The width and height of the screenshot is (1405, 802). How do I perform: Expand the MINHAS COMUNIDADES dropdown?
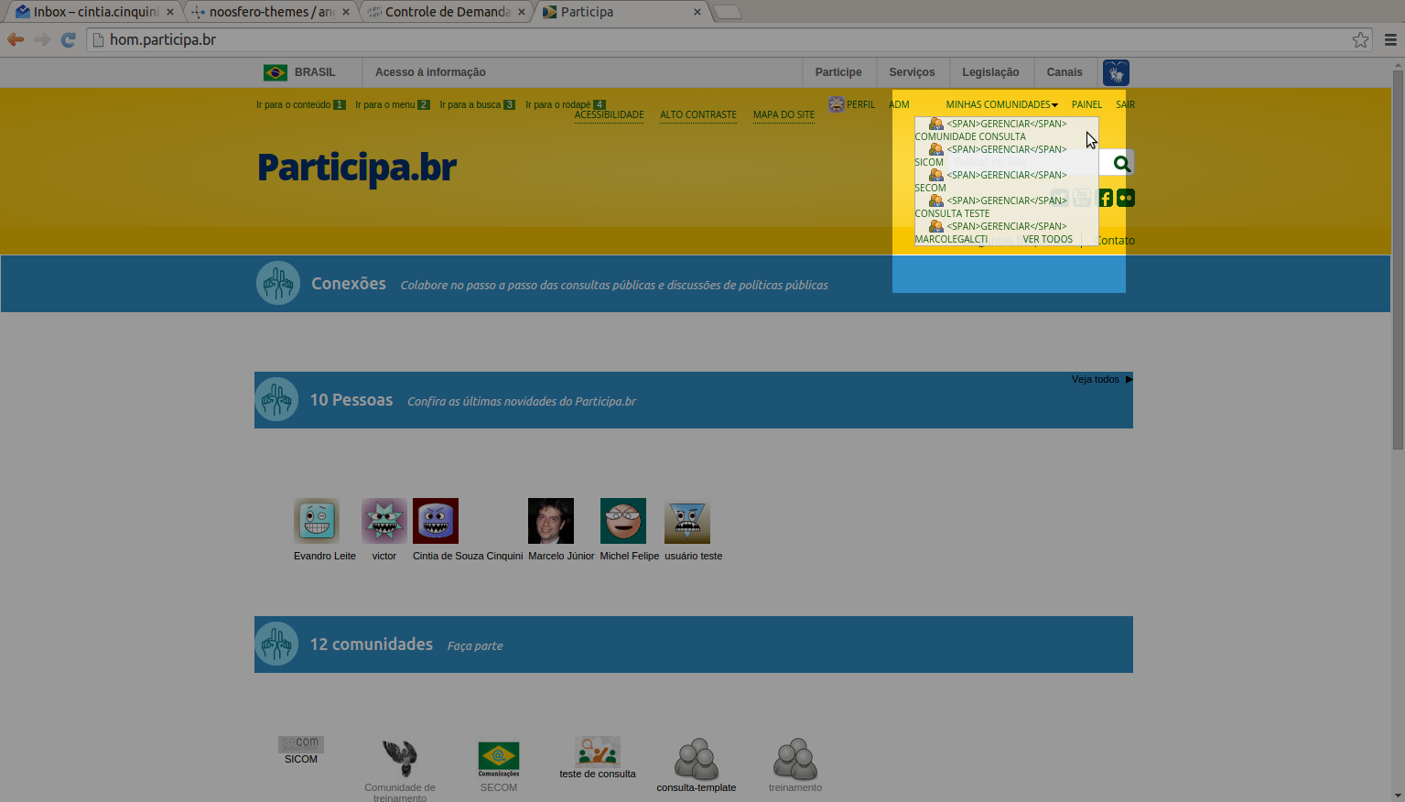pos(1001,104)
